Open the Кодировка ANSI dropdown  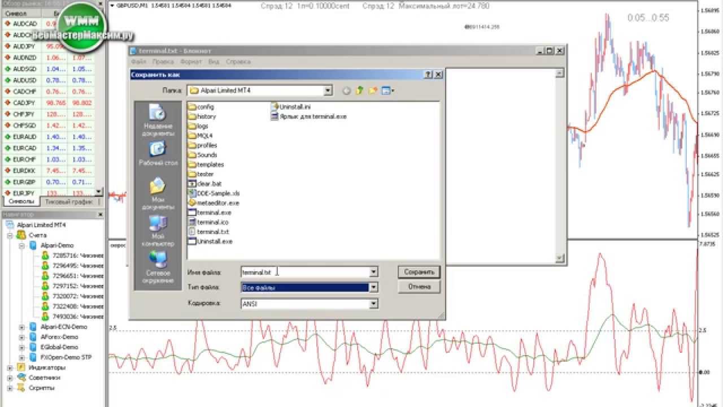pyautogui.click(x=373, y=304)
